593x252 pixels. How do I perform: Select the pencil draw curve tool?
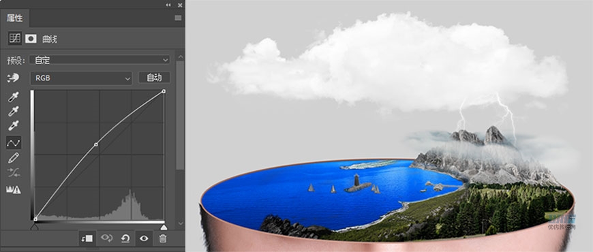coord(14,158)
